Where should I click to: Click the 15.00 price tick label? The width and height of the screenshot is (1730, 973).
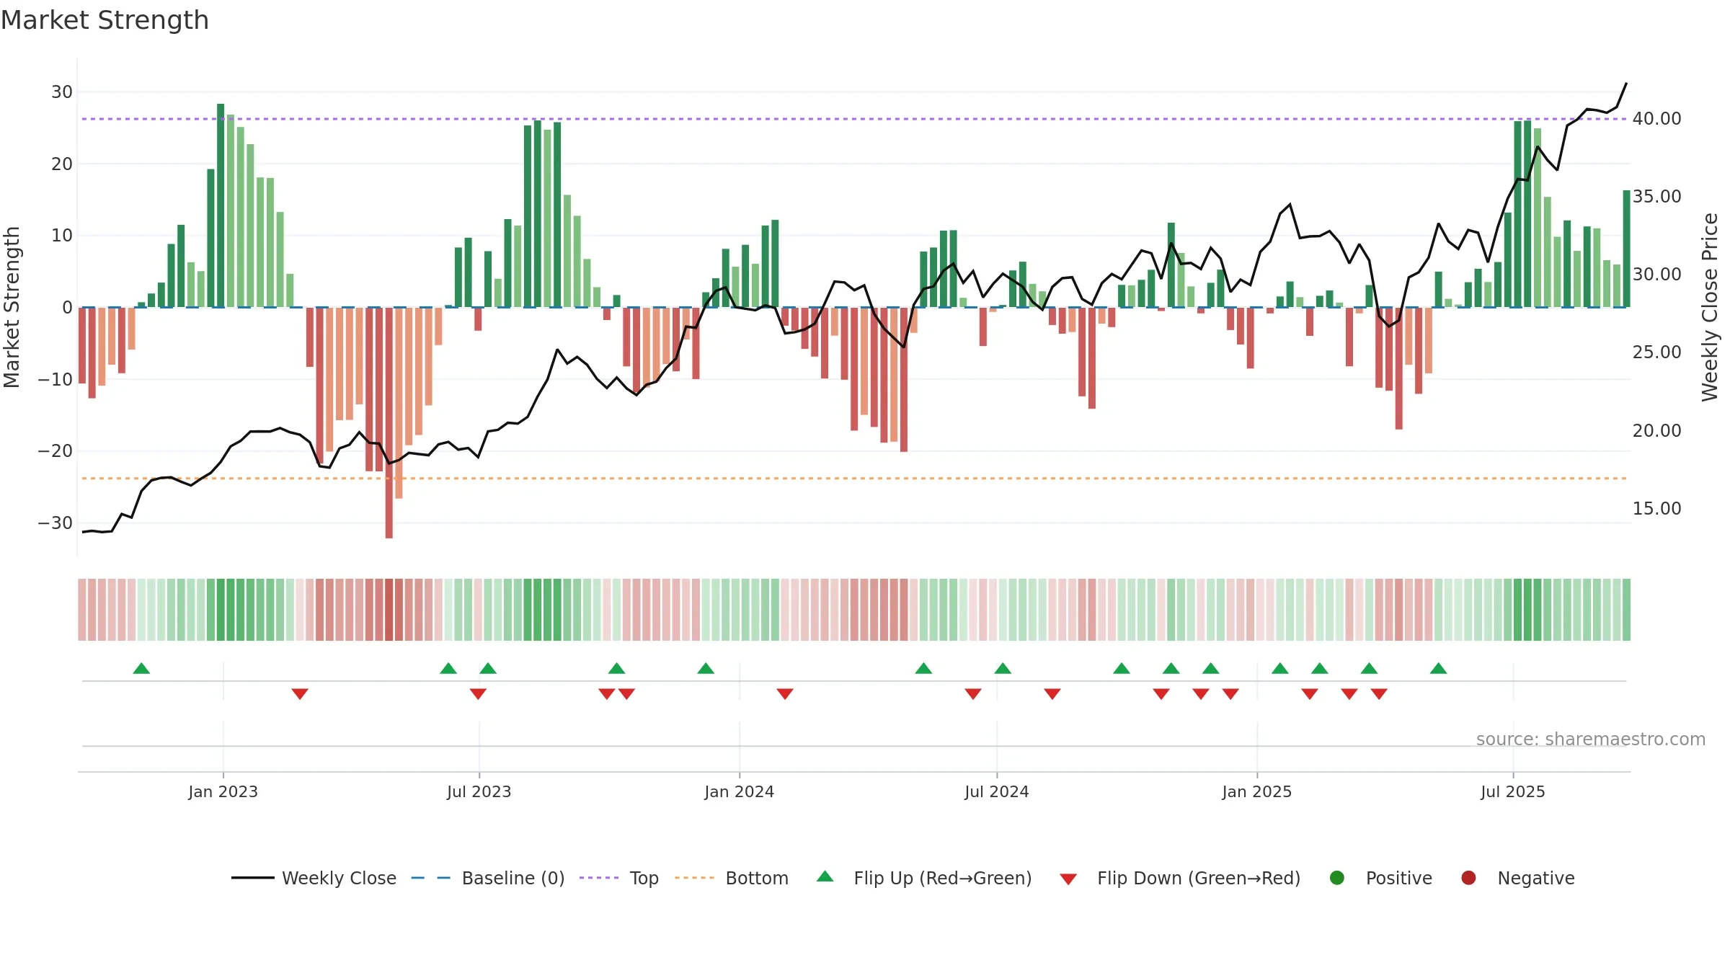click(x=1656, y=508)
